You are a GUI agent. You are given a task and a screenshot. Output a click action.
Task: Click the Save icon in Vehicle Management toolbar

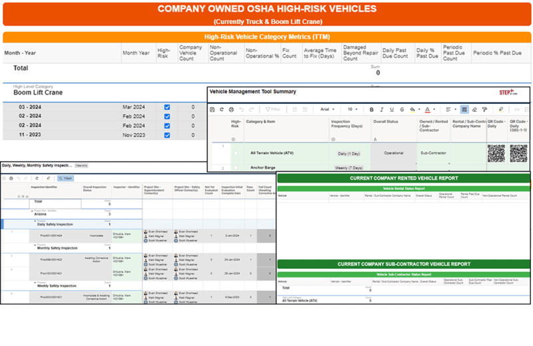click(x=213, y=109)
